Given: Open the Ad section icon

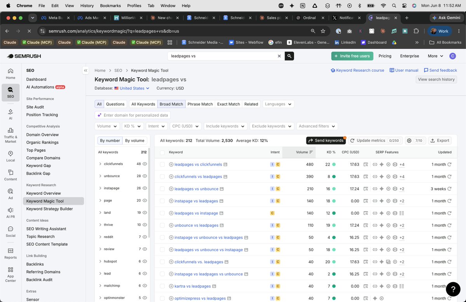Looking at the screenshot, I should 10,194.
